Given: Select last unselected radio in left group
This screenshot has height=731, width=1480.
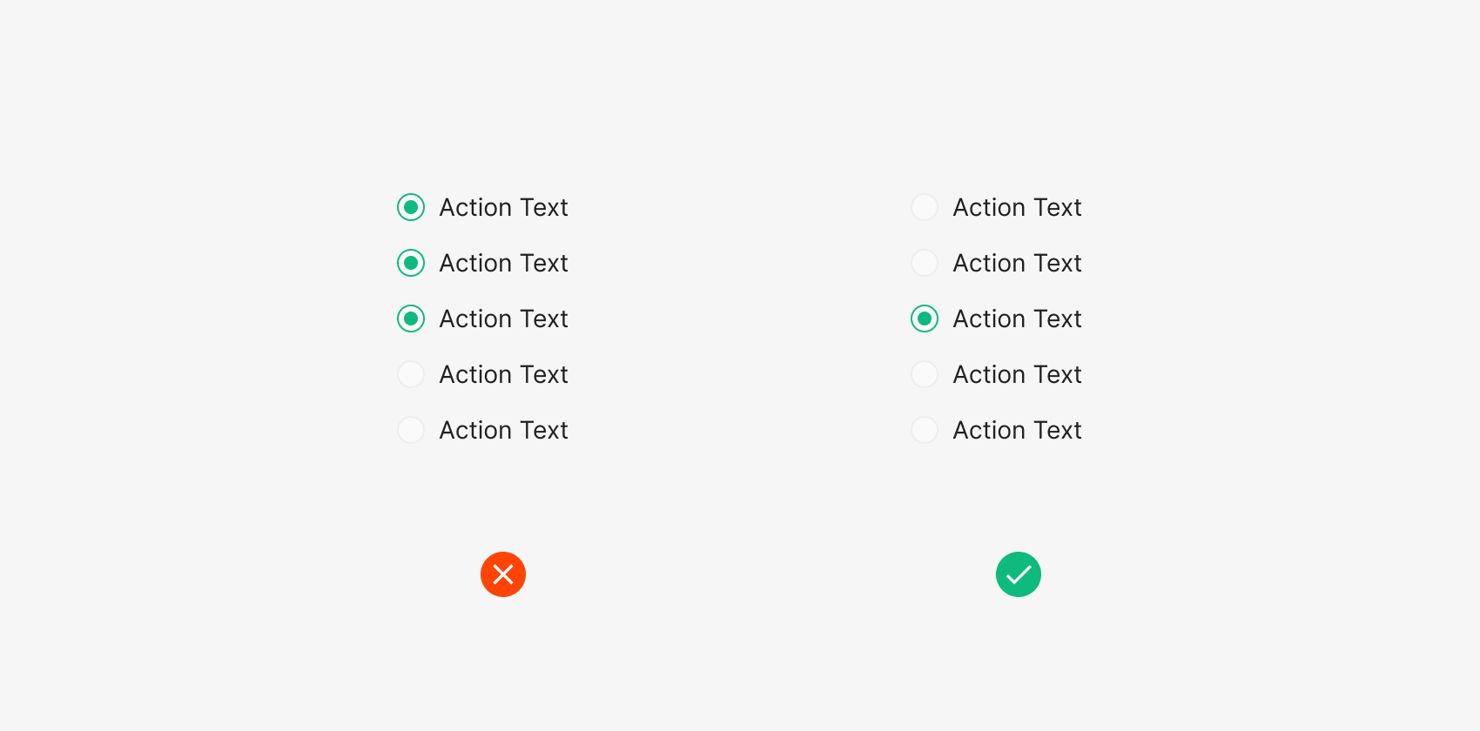Looking at the screenshot, I should click(x=411, y=430).
